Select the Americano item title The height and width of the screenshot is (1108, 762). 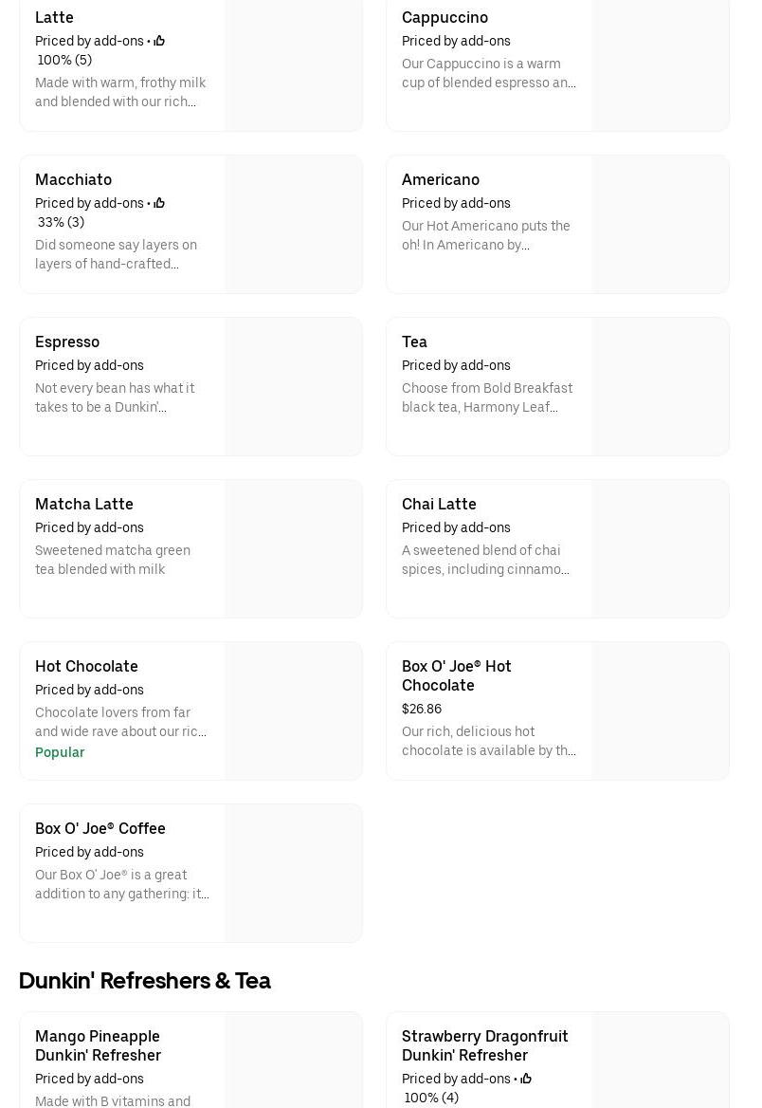click(x=440, y=179)
